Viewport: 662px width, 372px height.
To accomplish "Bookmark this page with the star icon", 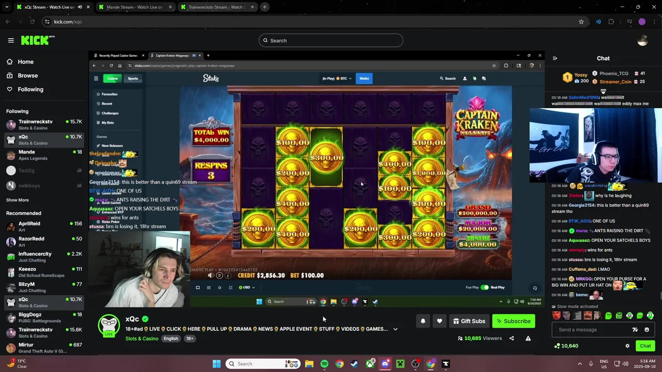I will [581, 22].
